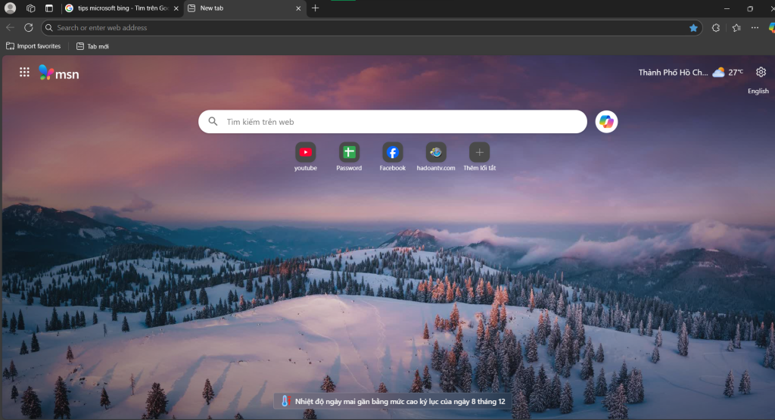Open Import favorites in bookmarks bar
Image resolution: width=775 pixels, height=420 pixels.
pos(33,46)
